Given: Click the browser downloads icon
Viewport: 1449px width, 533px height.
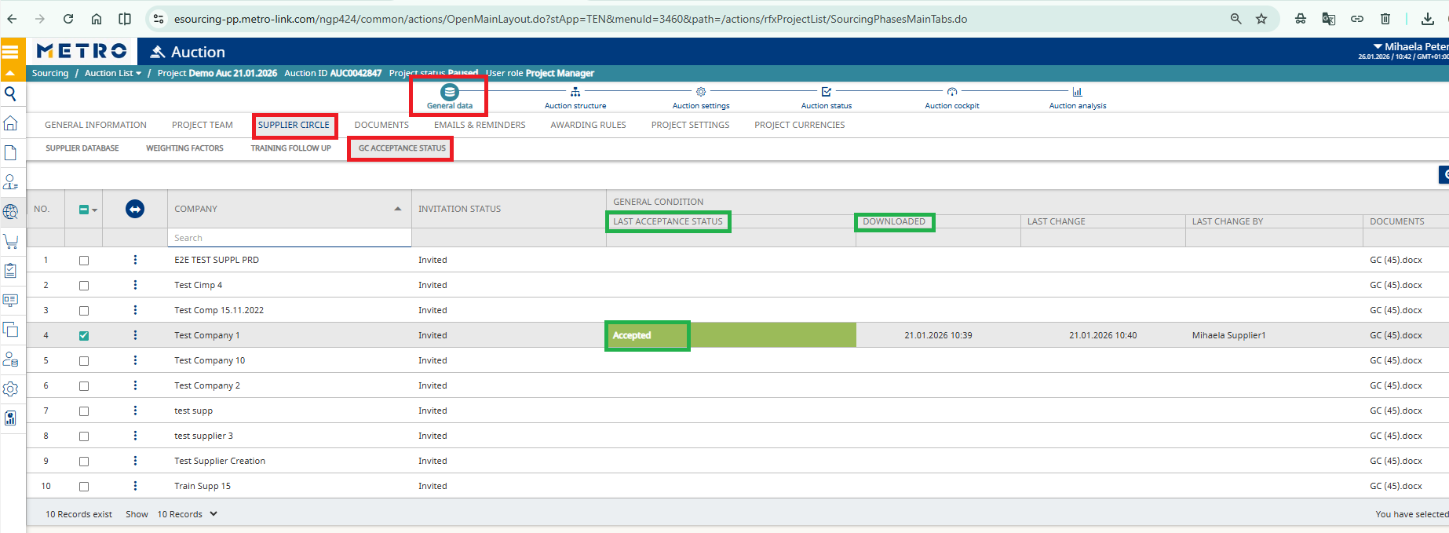Looking at the screenshot, I should tap(1428, 19).
